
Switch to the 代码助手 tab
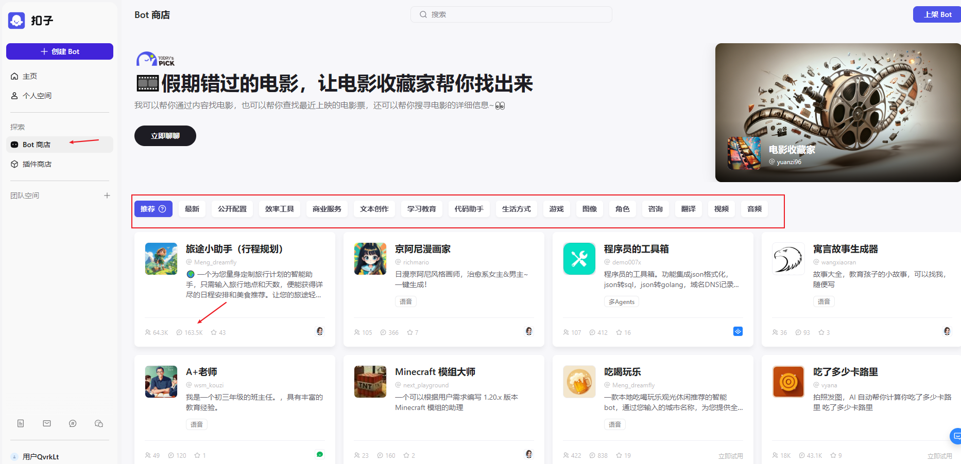(x=469, y=209)
